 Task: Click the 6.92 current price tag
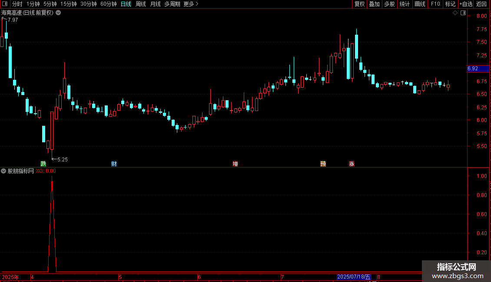[x=478, y=69]
